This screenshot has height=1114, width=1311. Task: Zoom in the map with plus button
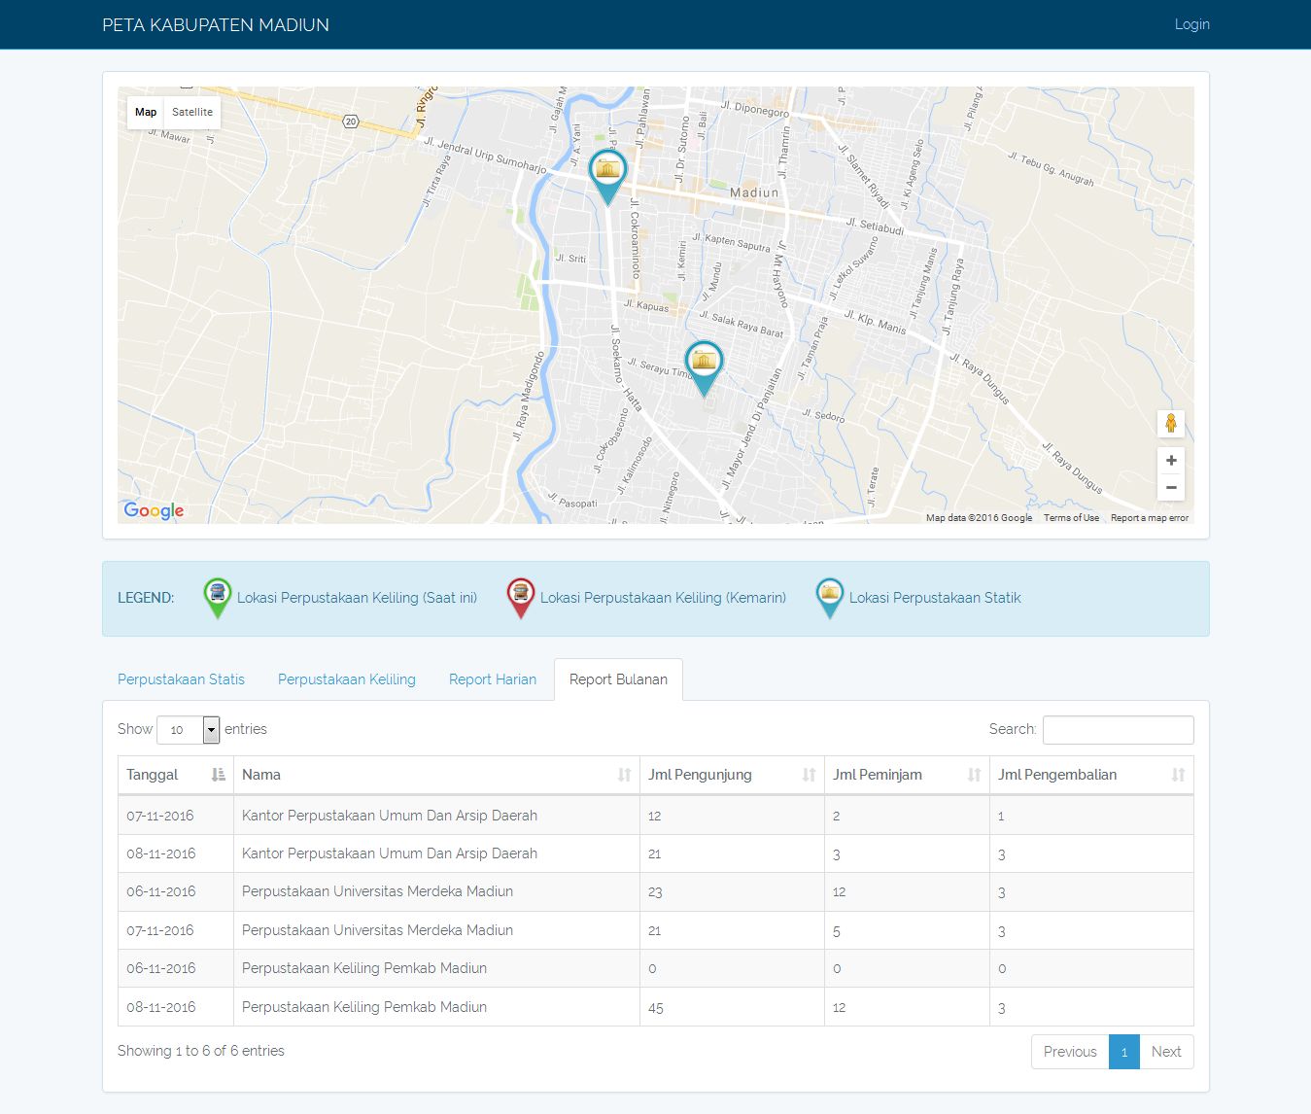[x=1171, y=461]
